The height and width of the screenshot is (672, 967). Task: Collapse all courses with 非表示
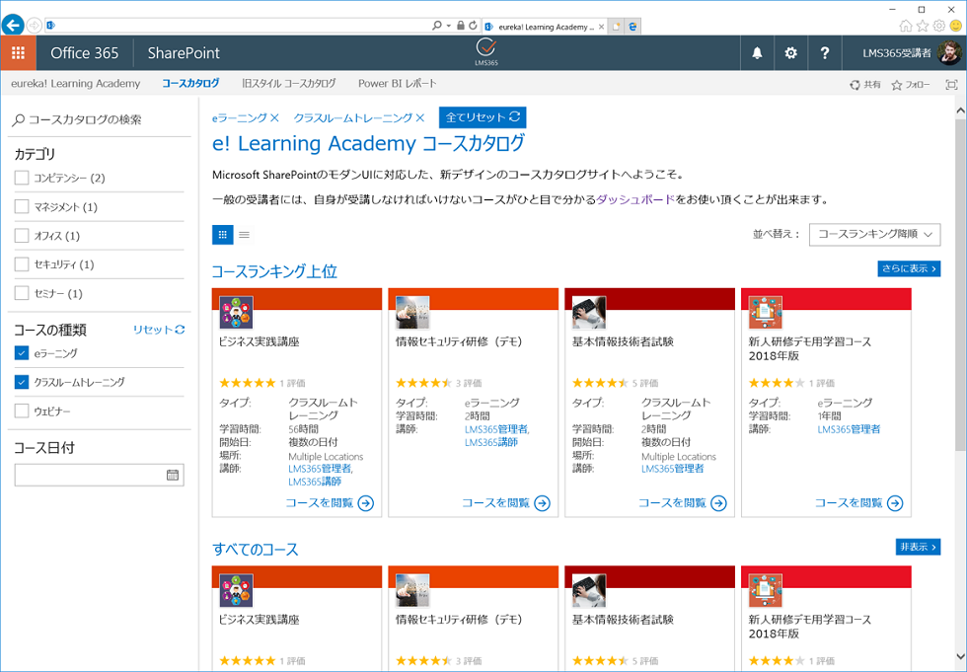pos(917,547)
